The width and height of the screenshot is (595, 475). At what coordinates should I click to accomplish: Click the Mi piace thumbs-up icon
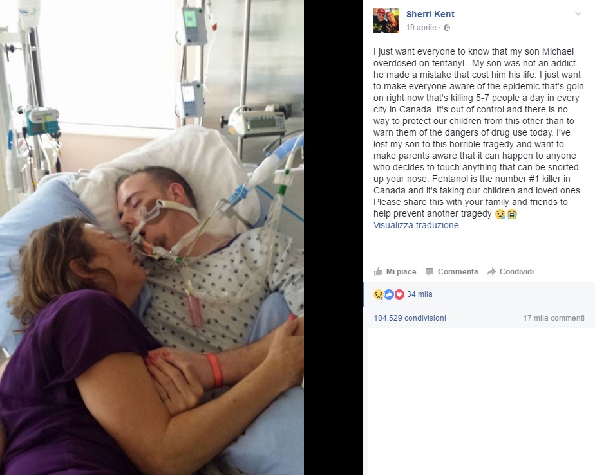[x=379, y=272]
